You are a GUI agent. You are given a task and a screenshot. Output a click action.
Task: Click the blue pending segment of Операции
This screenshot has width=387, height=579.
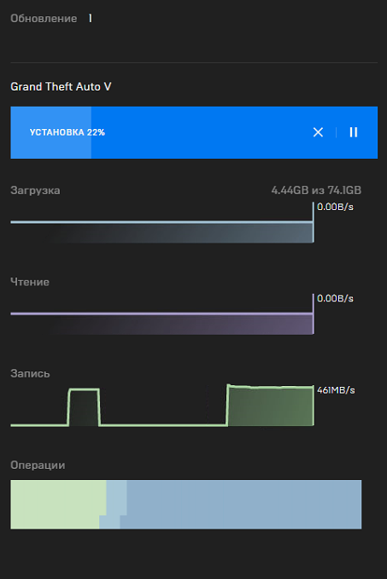coord(242,505)
